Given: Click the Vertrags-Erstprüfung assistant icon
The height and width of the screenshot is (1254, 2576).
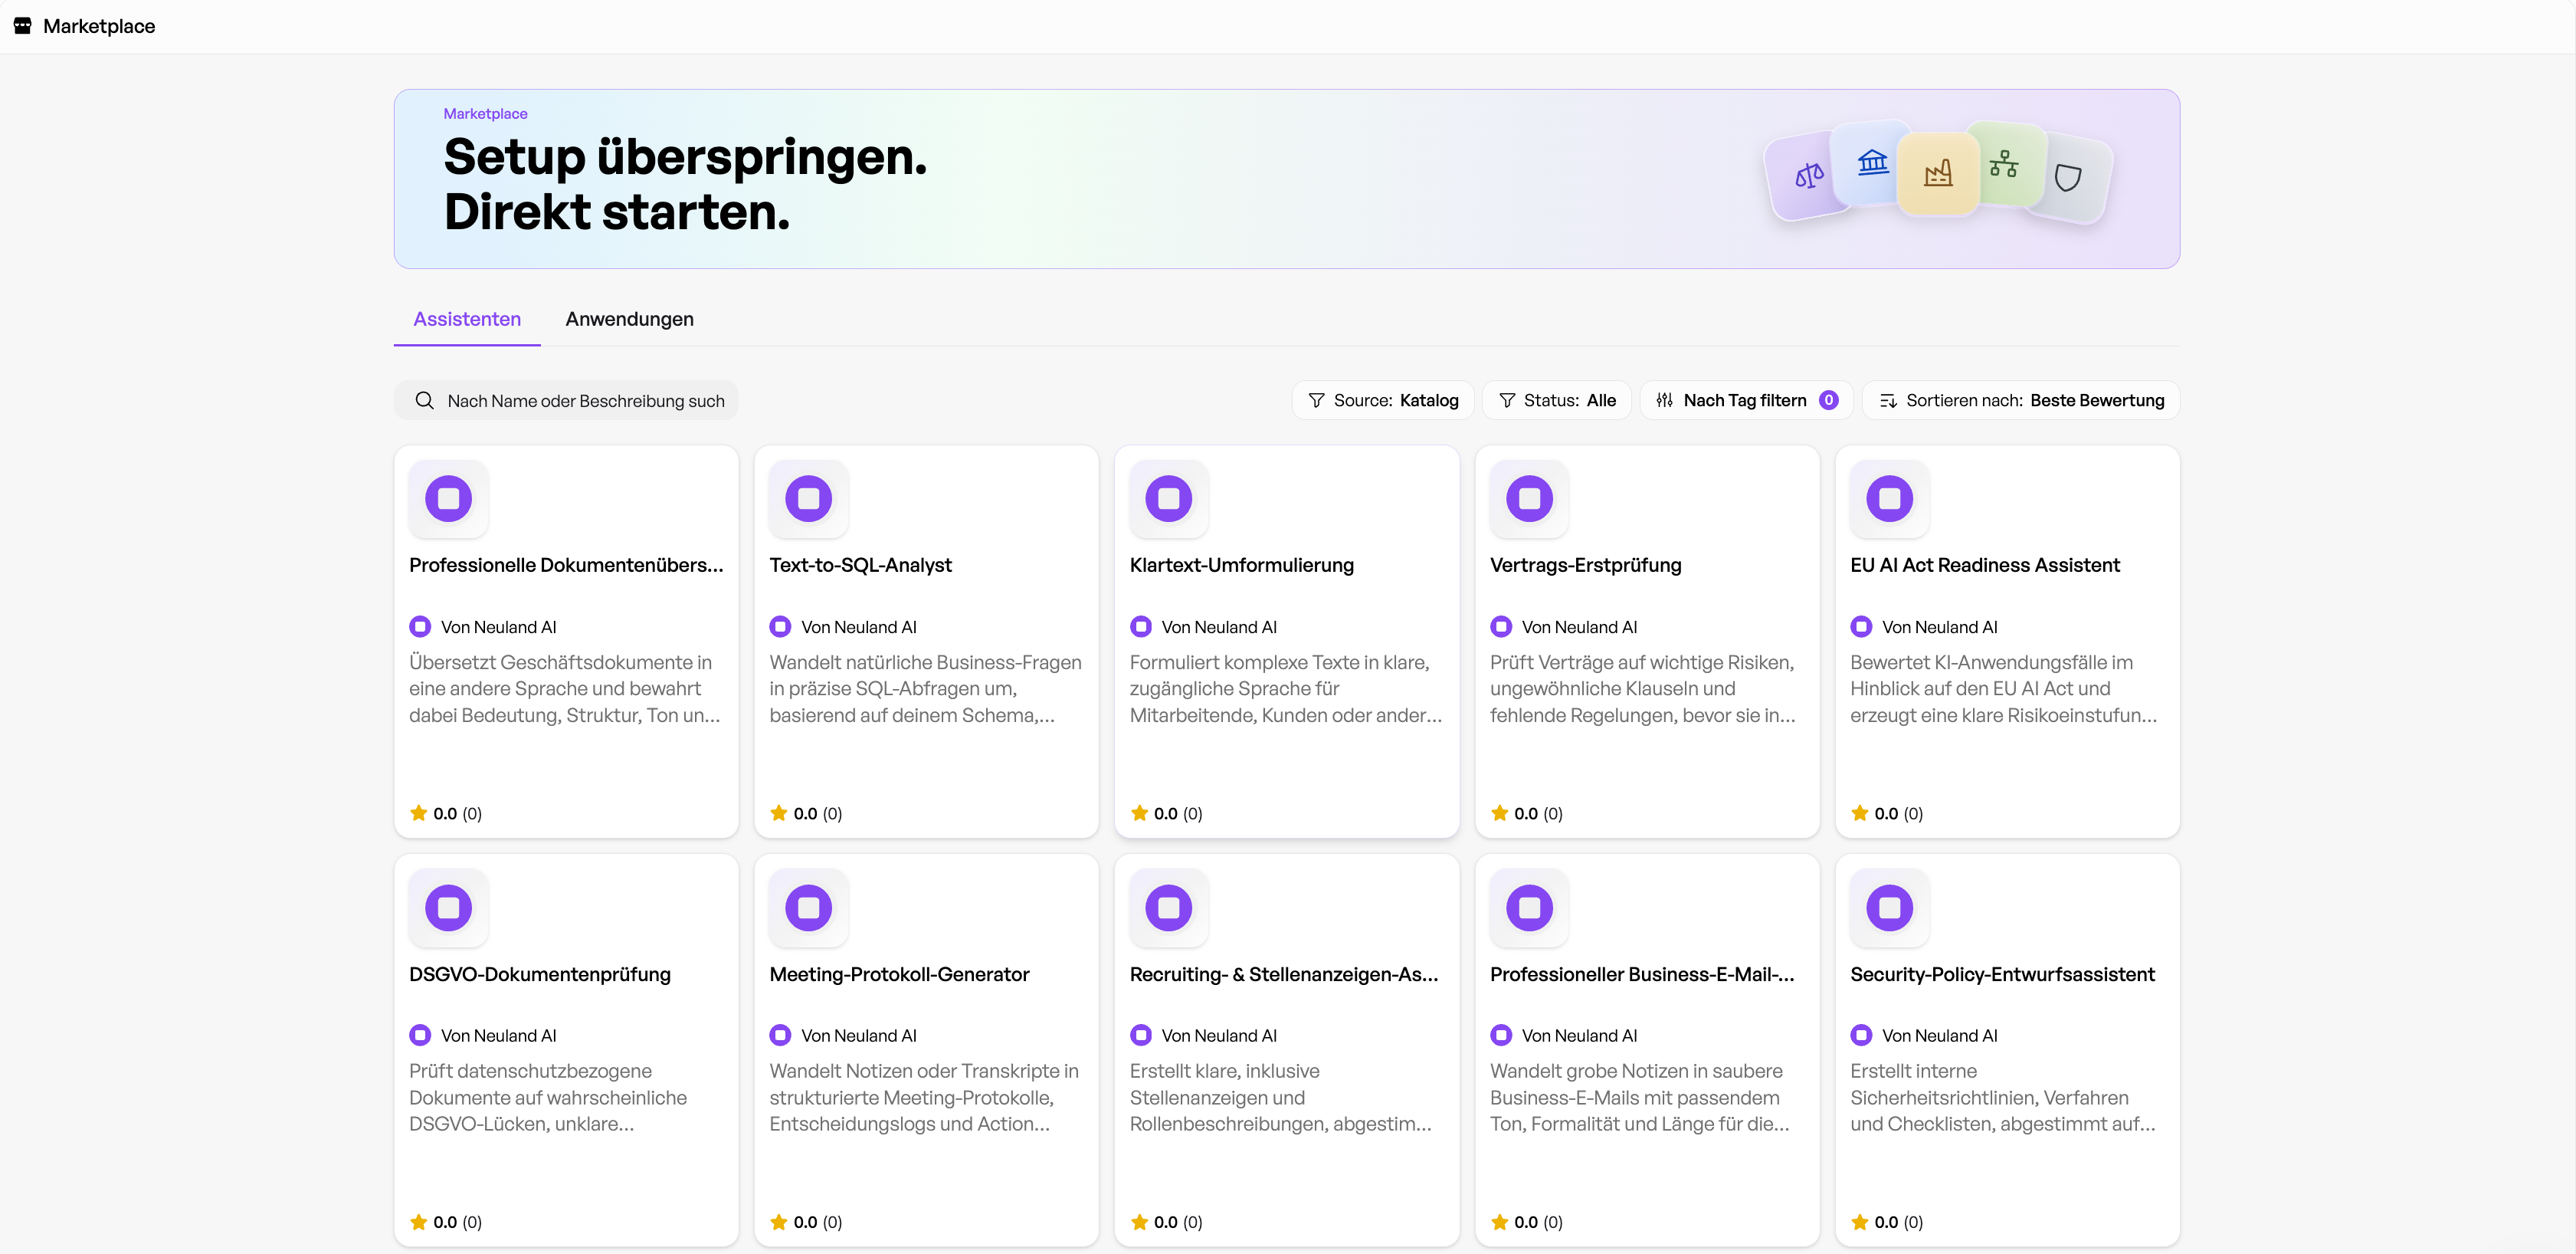Looking at the screenshot, I should coord(1529,498).
